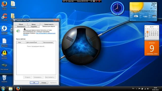Switch to the Ярлык tab
Screen dimensions: 162x91
click(34, 24)
